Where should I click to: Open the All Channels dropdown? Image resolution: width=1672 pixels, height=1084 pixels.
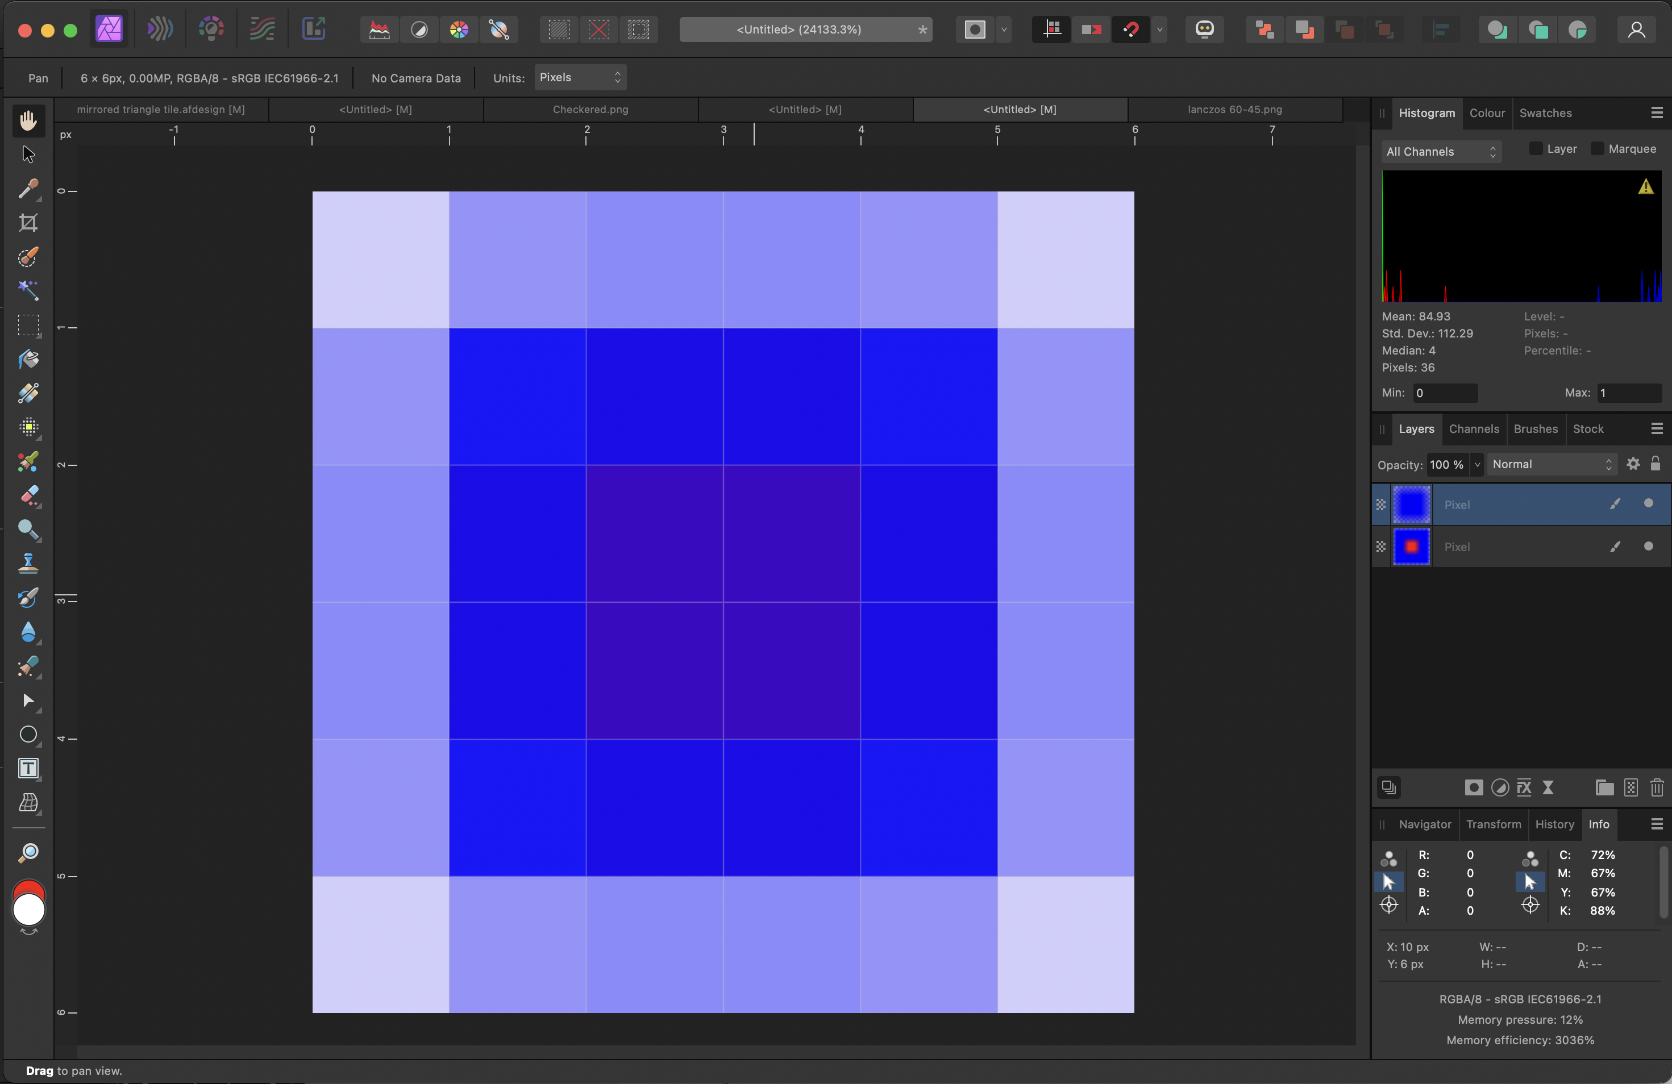click(x=1440, y=152)
